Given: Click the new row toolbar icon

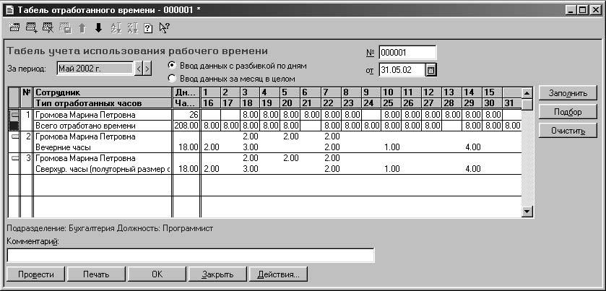Looking at the screenshot, I should click(x=14, y=28).
